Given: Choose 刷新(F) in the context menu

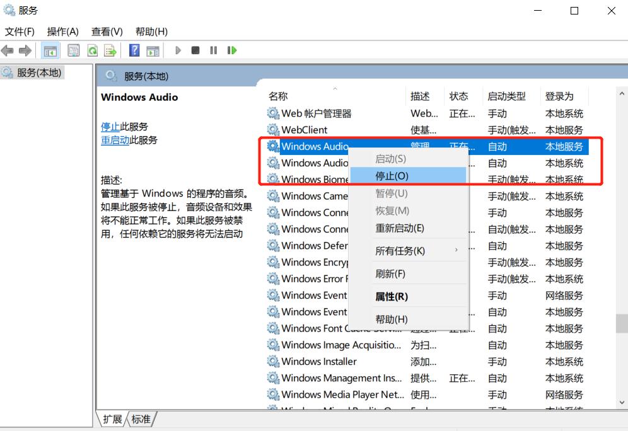Looking at the screenshot, I should (x=408, y=273).
